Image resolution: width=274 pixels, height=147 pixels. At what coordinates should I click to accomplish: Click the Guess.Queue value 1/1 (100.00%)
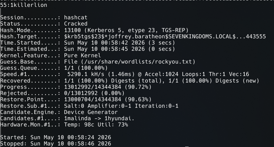tap(86, 68)
